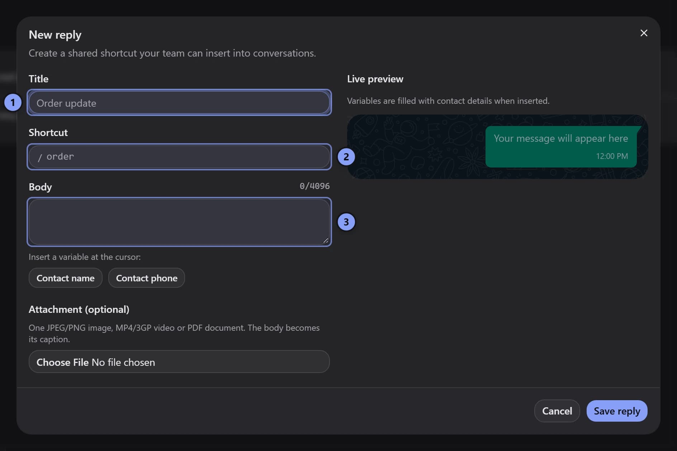The width and height of the screenshot is (677, 451).
Task: Click the preview message bubble
Action: [562, 147]
